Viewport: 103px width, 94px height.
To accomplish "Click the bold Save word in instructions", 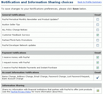I will click(76, 9).
